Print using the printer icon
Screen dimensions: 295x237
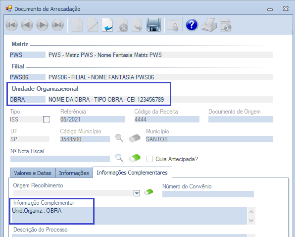(209, 25)
